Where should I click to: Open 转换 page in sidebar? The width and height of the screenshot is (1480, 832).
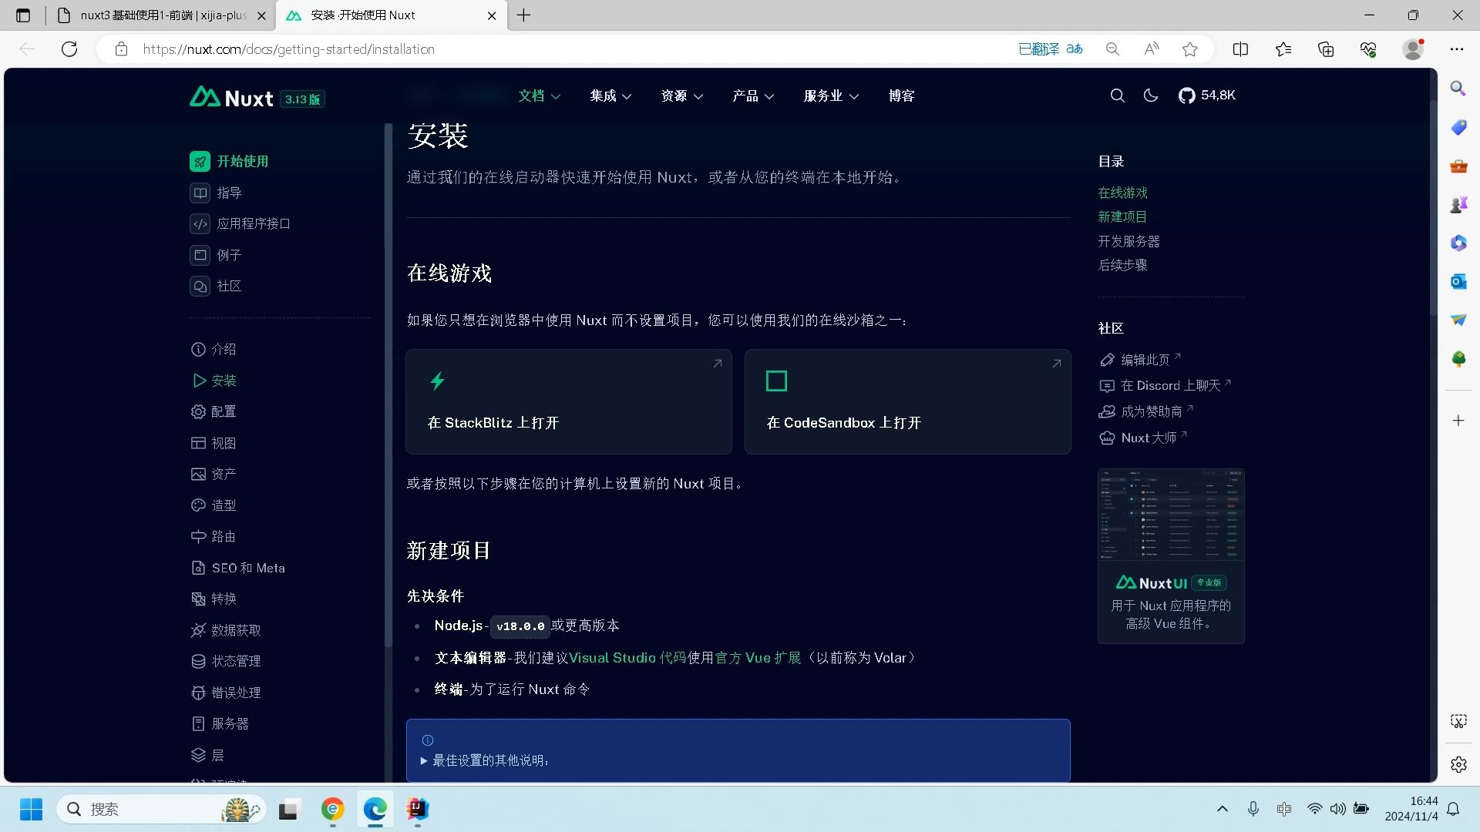coord(214,599)
